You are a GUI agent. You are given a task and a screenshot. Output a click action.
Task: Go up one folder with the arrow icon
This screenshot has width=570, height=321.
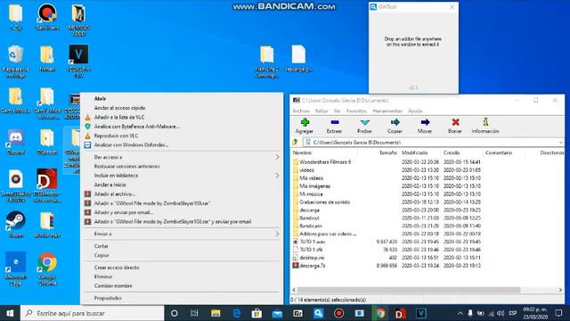tap(295, 142)
